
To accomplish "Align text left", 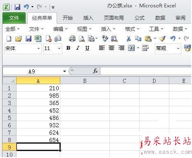I will click(102, 48).
